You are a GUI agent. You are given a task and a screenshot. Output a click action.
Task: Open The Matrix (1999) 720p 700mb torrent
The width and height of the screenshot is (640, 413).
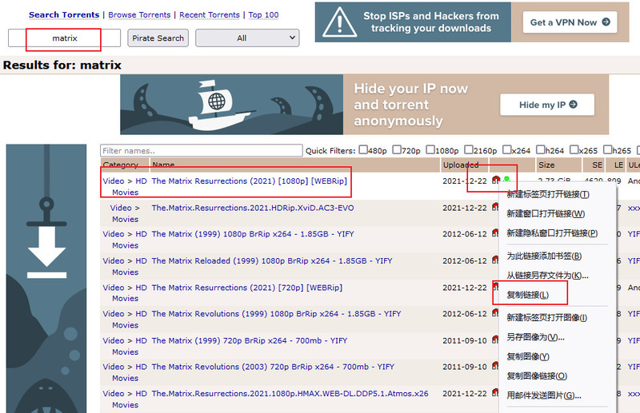tap(250, 340)
